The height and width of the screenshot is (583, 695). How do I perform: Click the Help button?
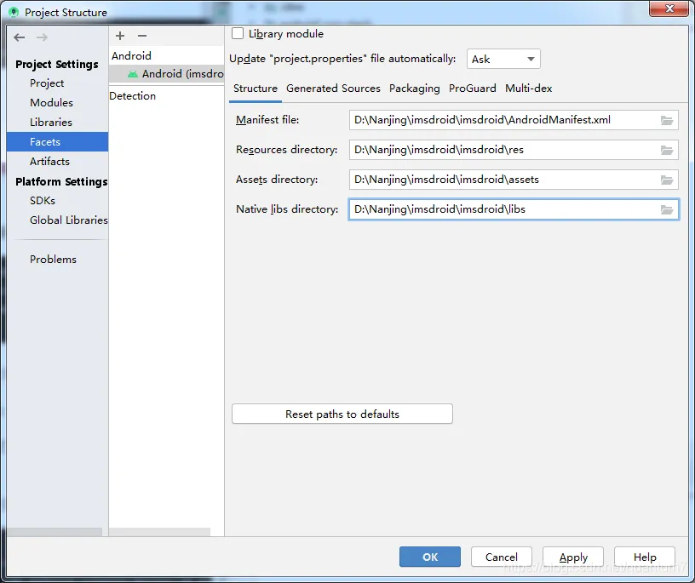645,557
